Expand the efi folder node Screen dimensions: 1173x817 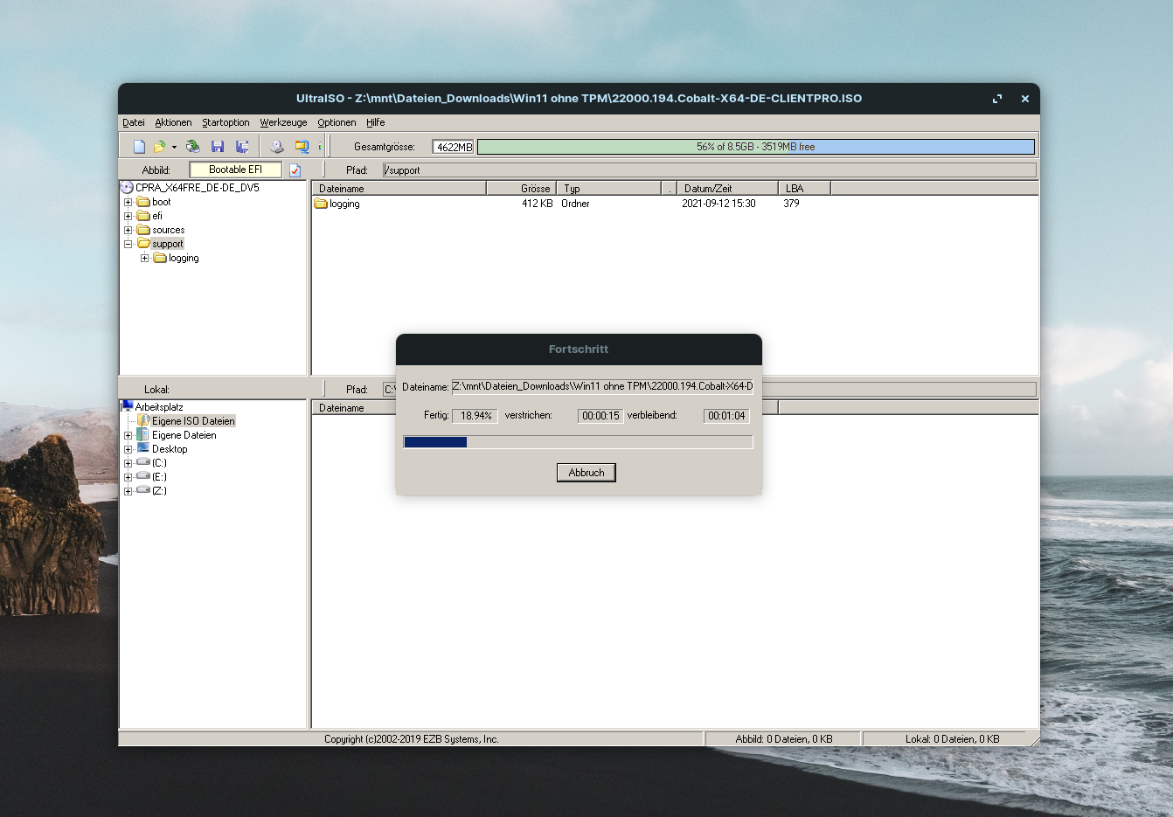point(128,216)
